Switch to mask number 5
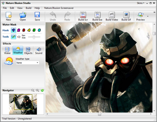The width and height of the screenshot is (157, 122). tap(34, 30)
